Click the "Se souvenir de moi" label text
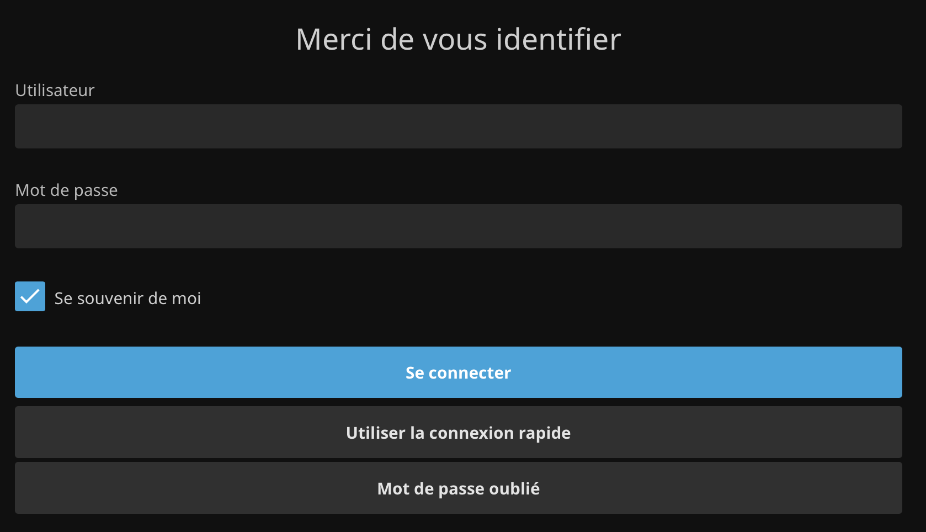The image size is (926, 532). (x=127, y=299)
